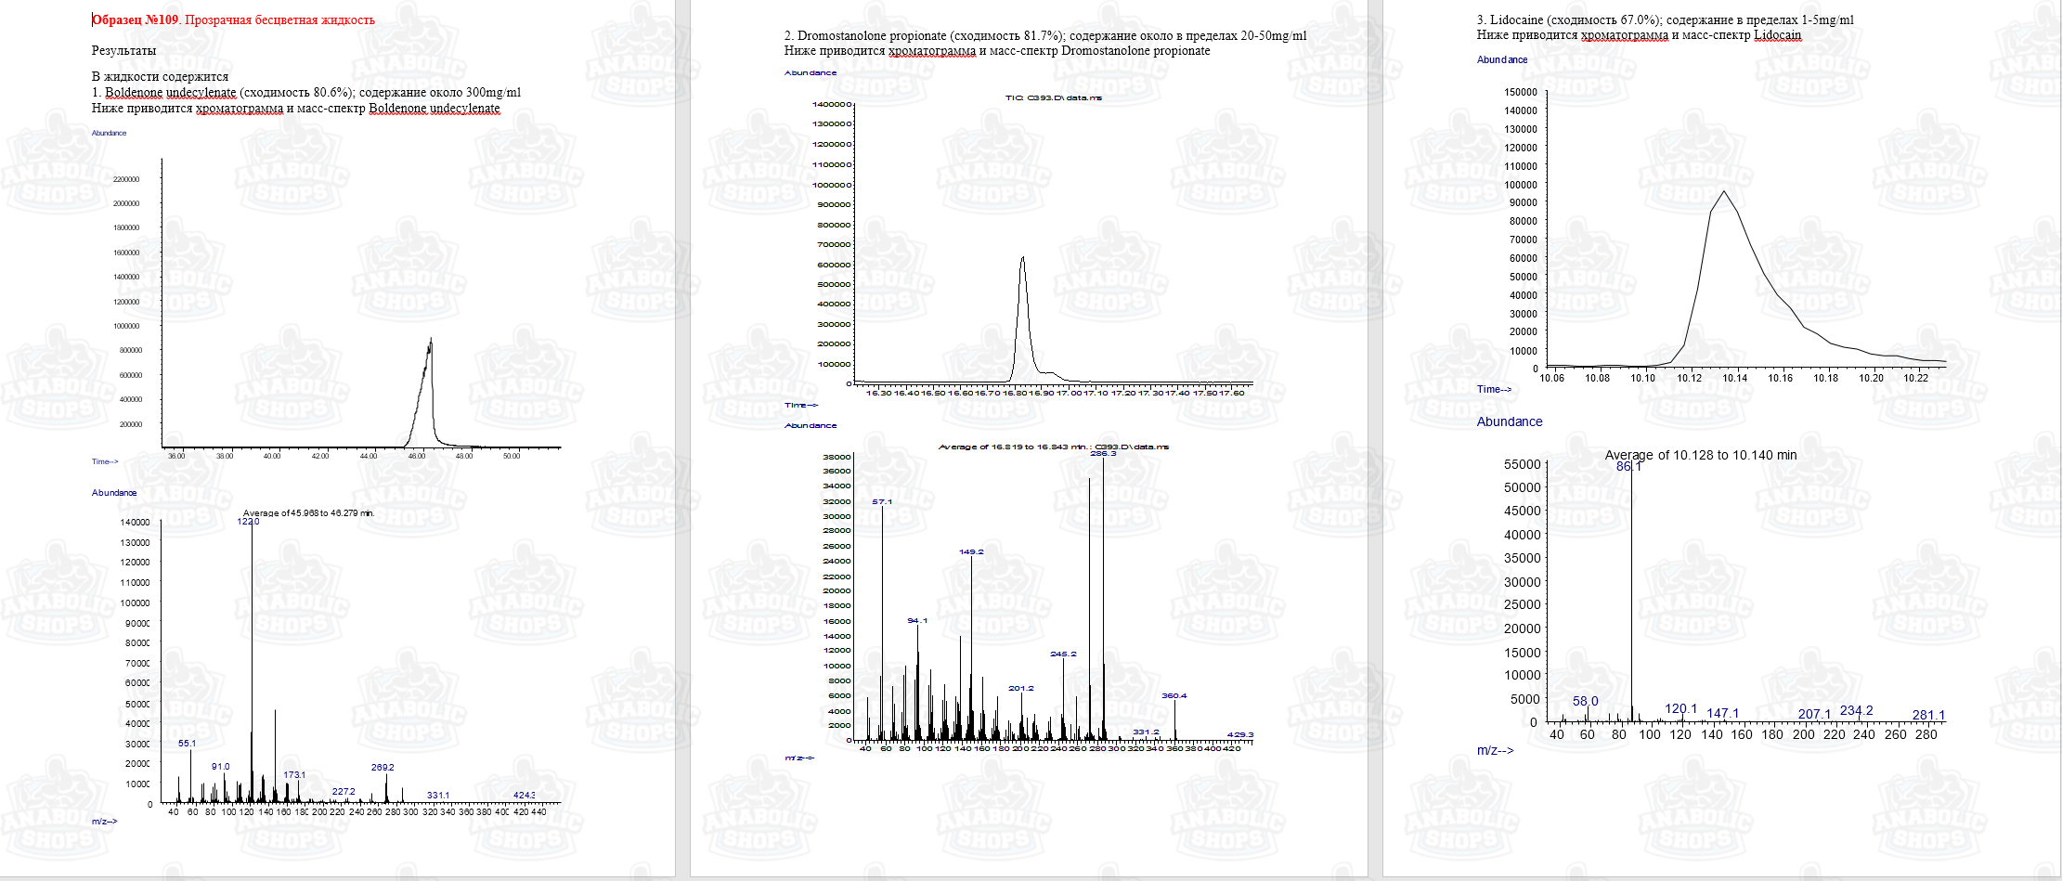Viewport: 2062px width, 881px height.
Task: Click the red "Образец №109" heading
Action: pyautogui.click(x=136, y=19)
